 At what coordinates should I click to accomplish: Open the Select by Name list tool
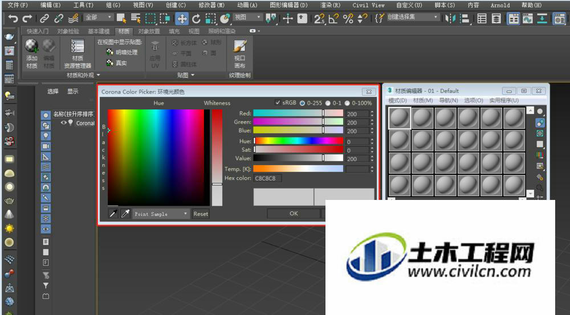pos(136,18)
